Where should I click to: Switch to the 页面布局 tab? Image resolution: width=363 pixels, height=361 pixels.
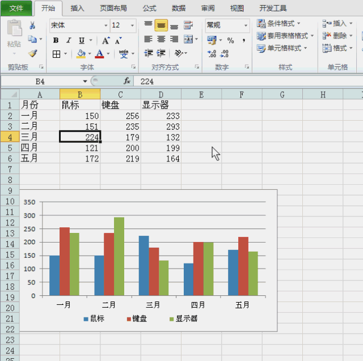point(113,9)
